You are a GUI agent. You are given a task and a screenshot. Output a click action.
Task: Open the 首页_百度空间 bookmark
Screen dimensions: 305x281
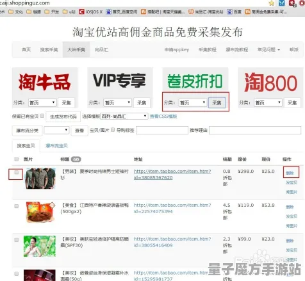point(122,12)
